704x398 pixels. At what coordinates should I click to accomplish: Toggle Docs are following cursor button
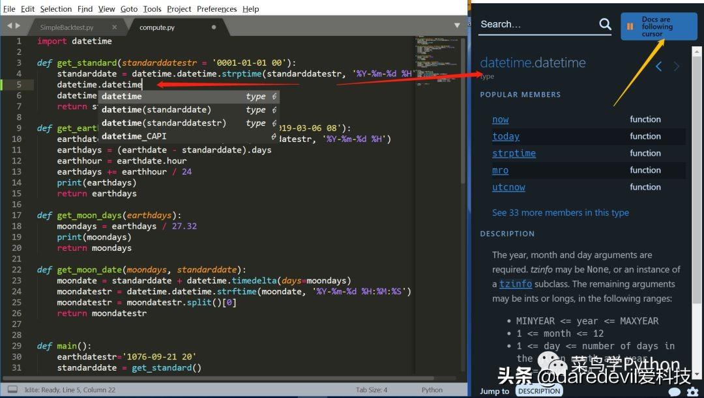click(658, 26)
